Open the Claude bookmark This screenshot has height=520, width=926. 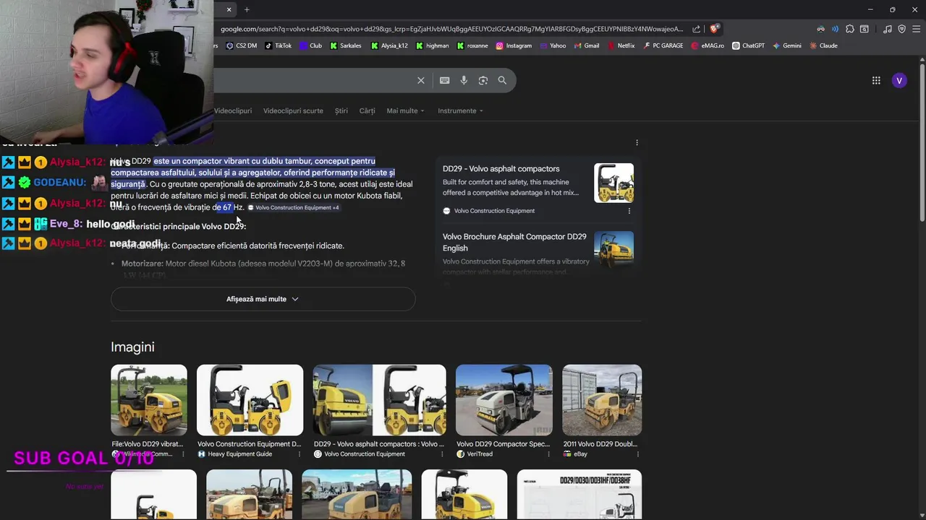[x=823, y=45]
